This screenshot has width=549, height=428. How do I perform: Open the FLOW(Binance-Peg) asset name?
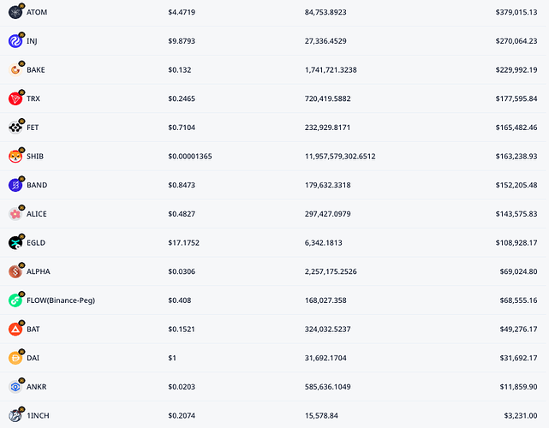pos(61,300)
